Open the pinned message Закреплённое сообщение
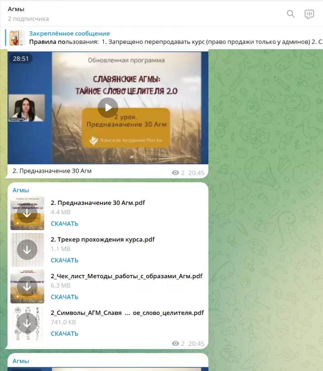This screenshot has height=371, width=323. pyautogui.click(x=69, y=33)
